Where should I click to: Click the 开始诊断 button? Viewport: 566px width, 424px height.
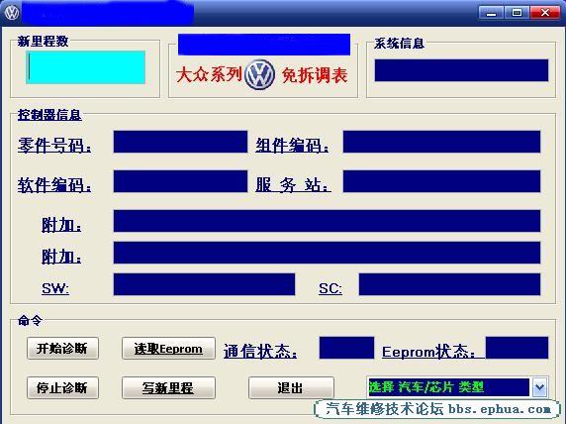(x=62, y=349)
